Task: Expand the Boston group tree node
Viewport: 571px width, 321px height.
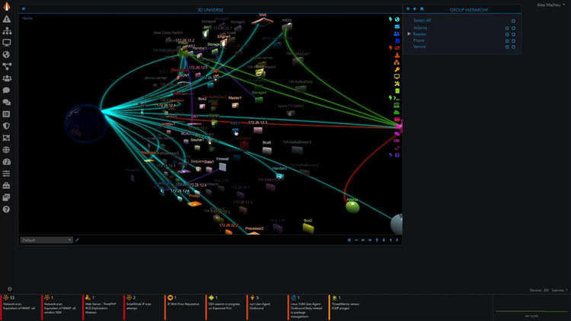Action: pyautogui.click(x=409, y=34)
